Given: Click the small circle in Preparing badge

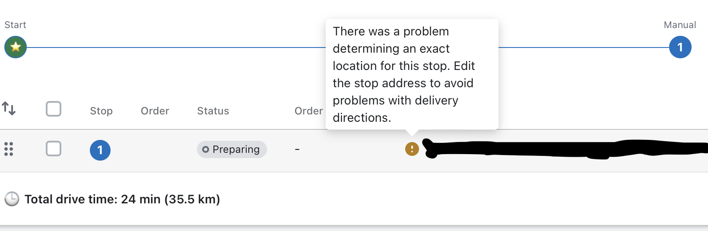Looking at the screenshot, I should click(x=206, y=149).
